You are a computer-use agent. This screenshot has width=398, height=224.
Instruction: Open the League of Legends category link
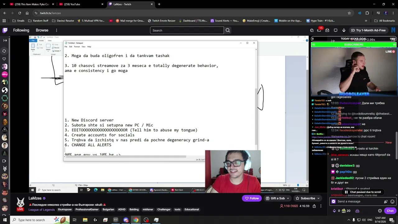tap(42, 210)
